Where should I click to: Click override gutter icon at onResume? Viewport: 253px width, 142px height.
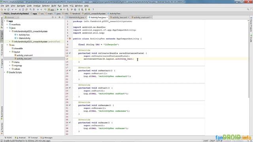pos(70,105)
